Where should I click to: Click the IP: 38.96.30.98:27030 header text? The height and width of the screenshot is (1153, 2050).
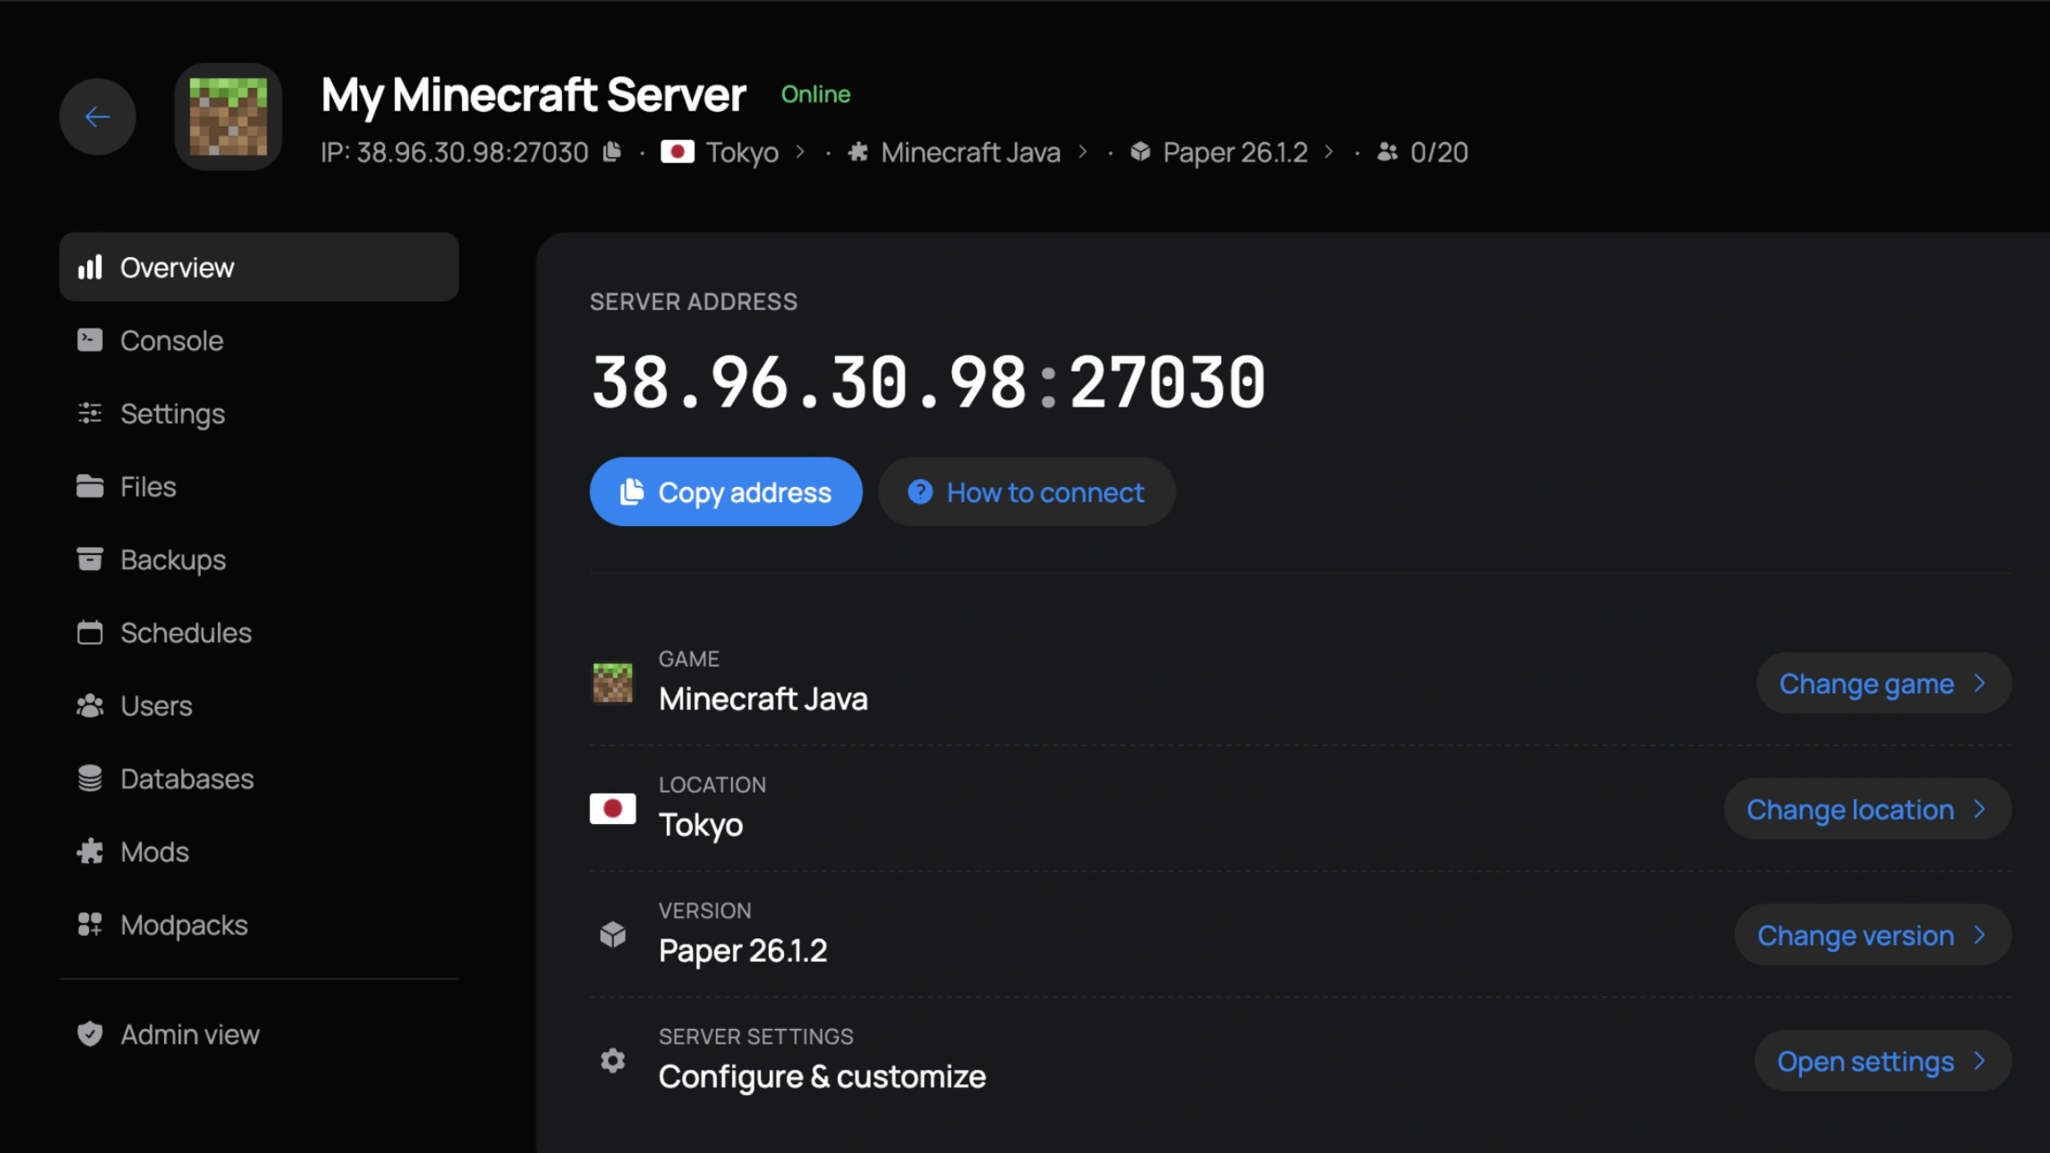pyautogui.click(x=454, y=151)
